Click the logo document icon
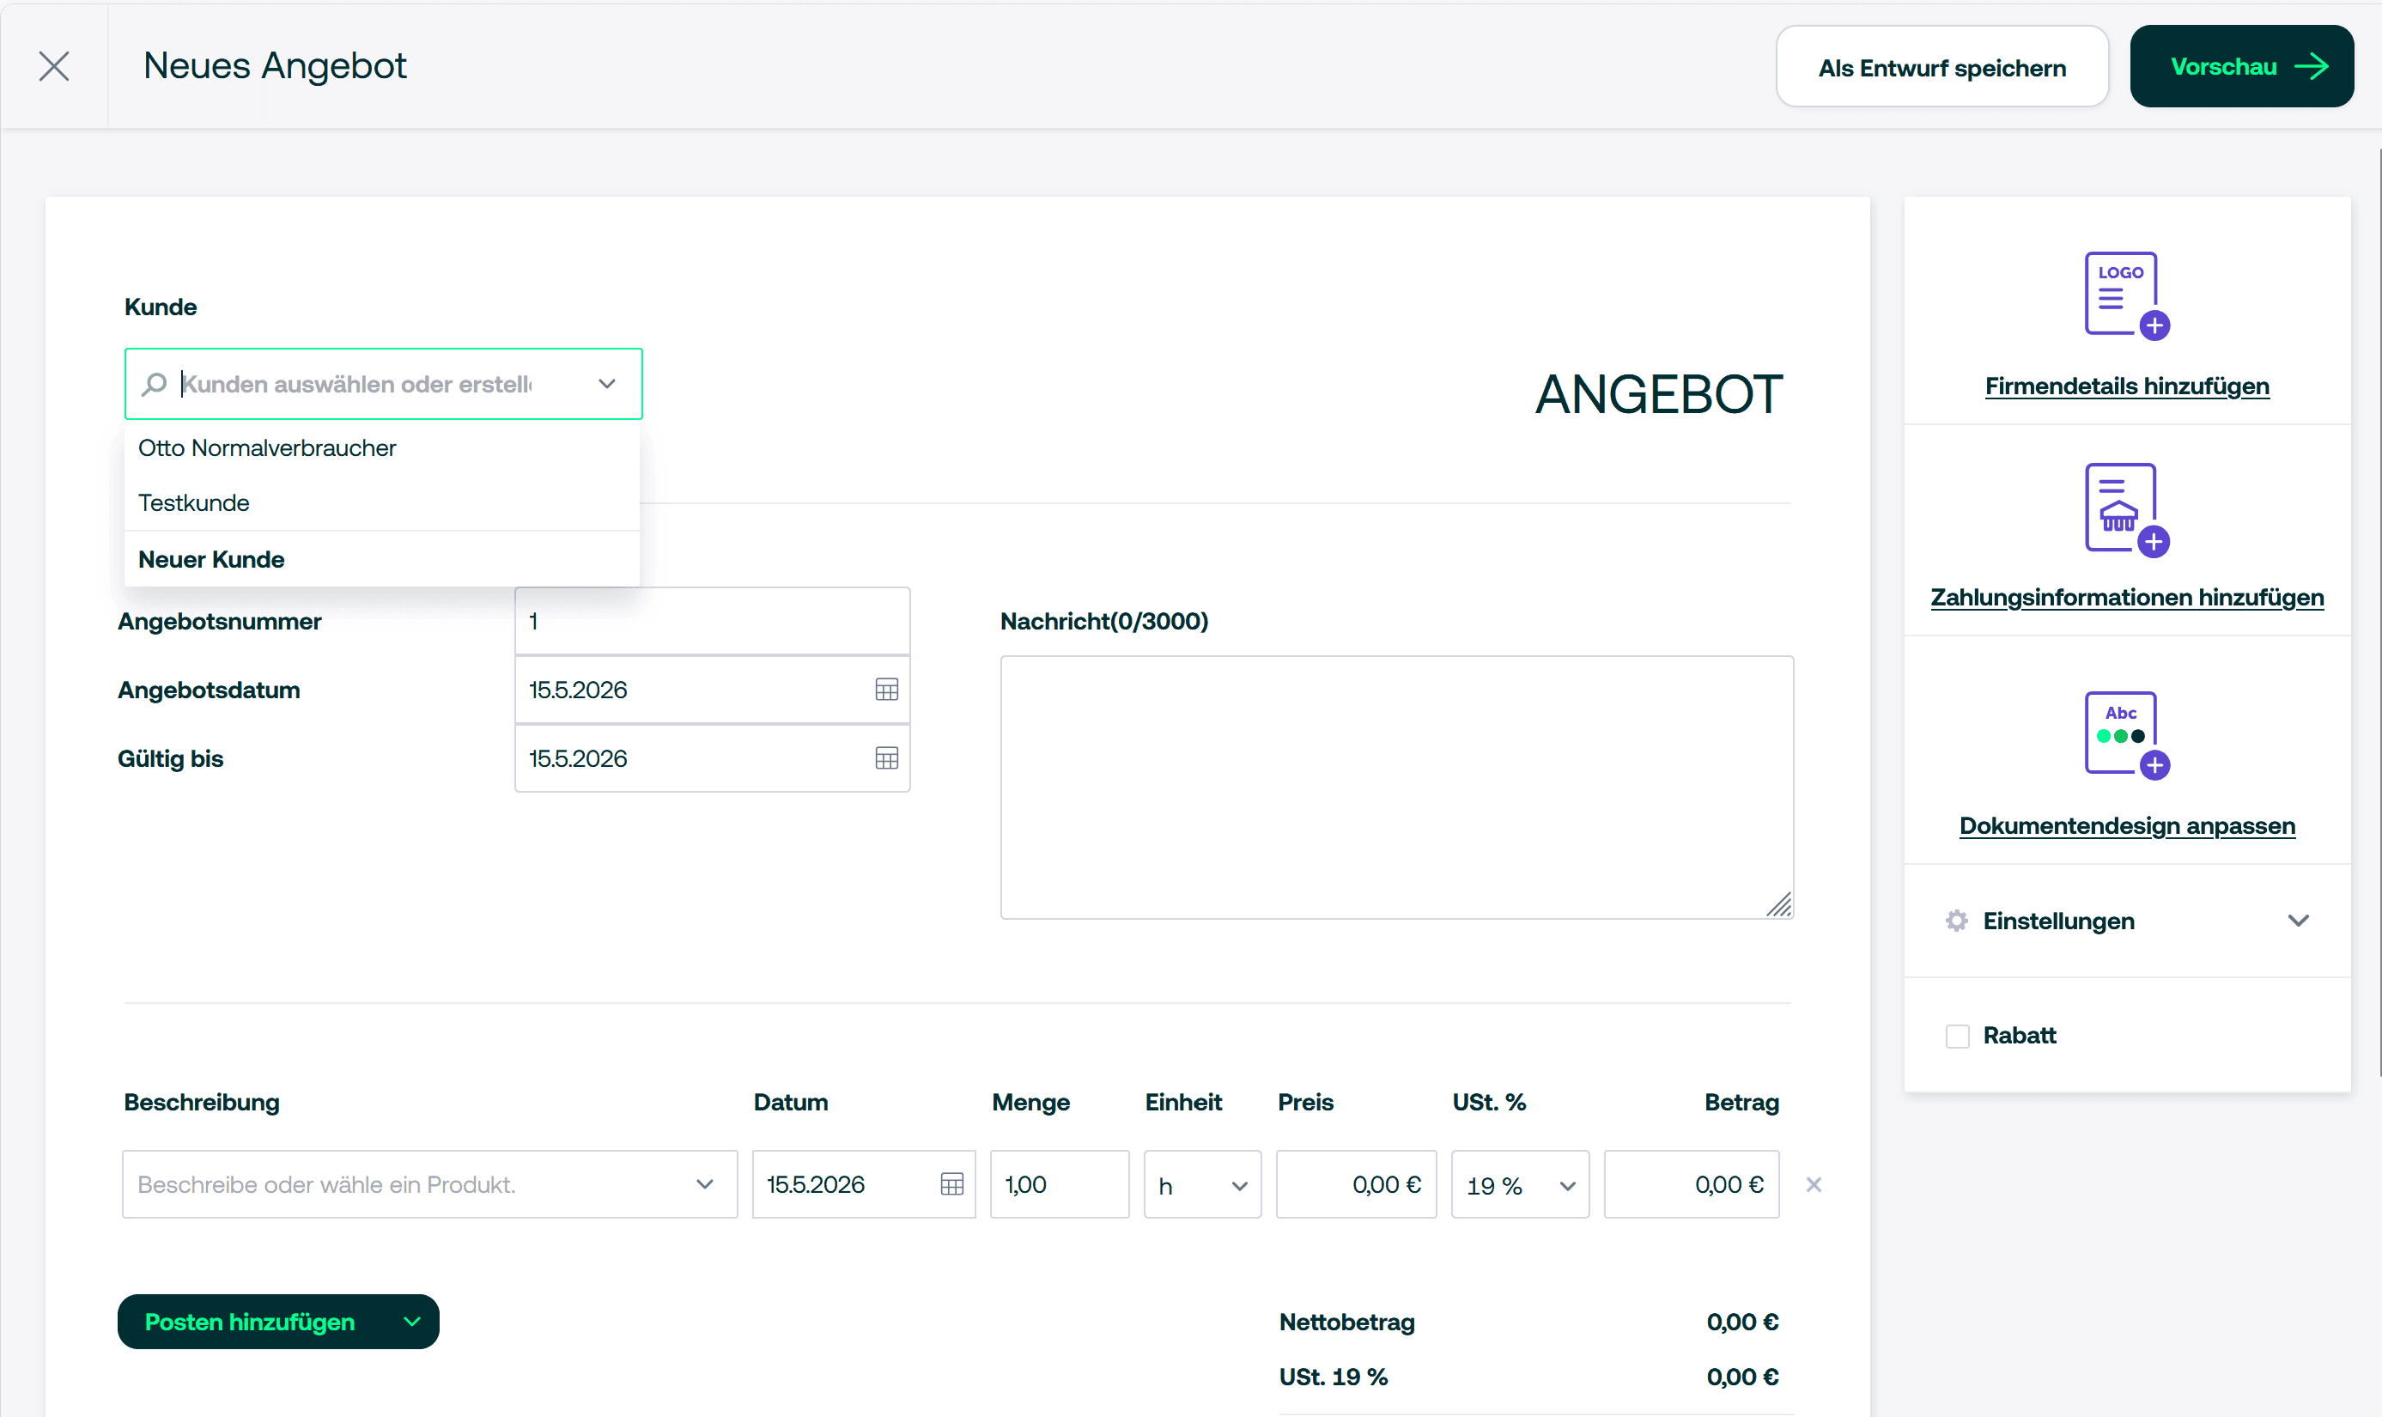 click(2126, 295)
